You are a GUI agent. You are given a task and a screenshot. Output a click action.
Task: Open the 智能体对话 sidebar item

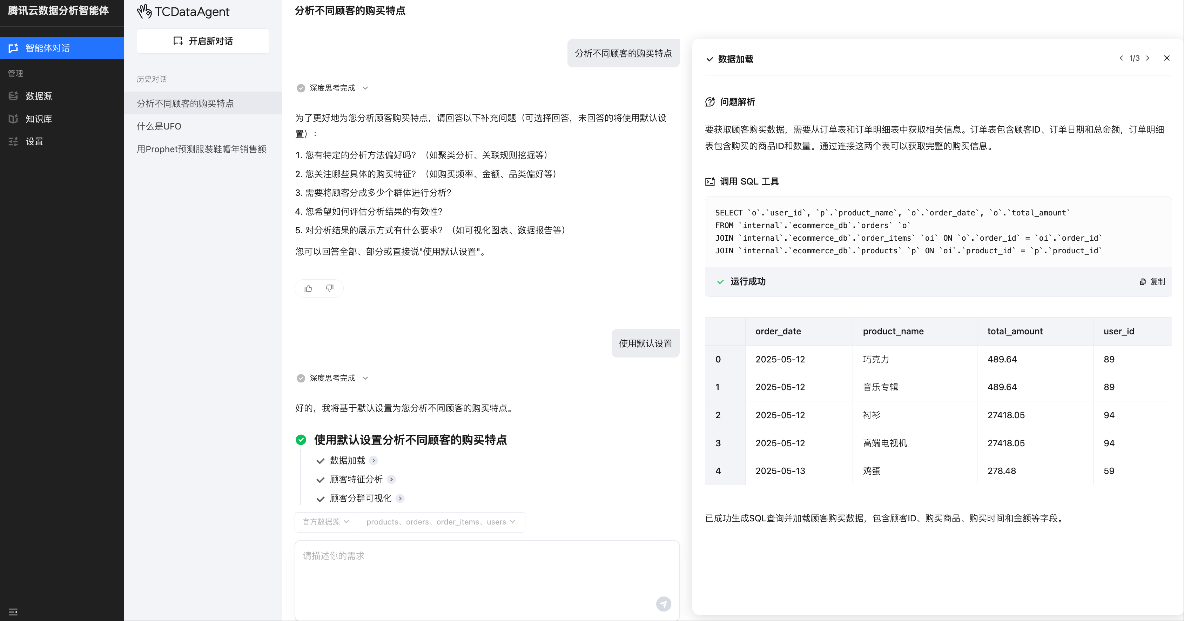point(62,48)
